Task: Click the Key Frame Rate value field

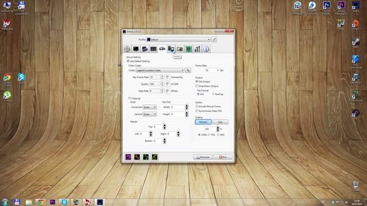Action: [155, 77]
